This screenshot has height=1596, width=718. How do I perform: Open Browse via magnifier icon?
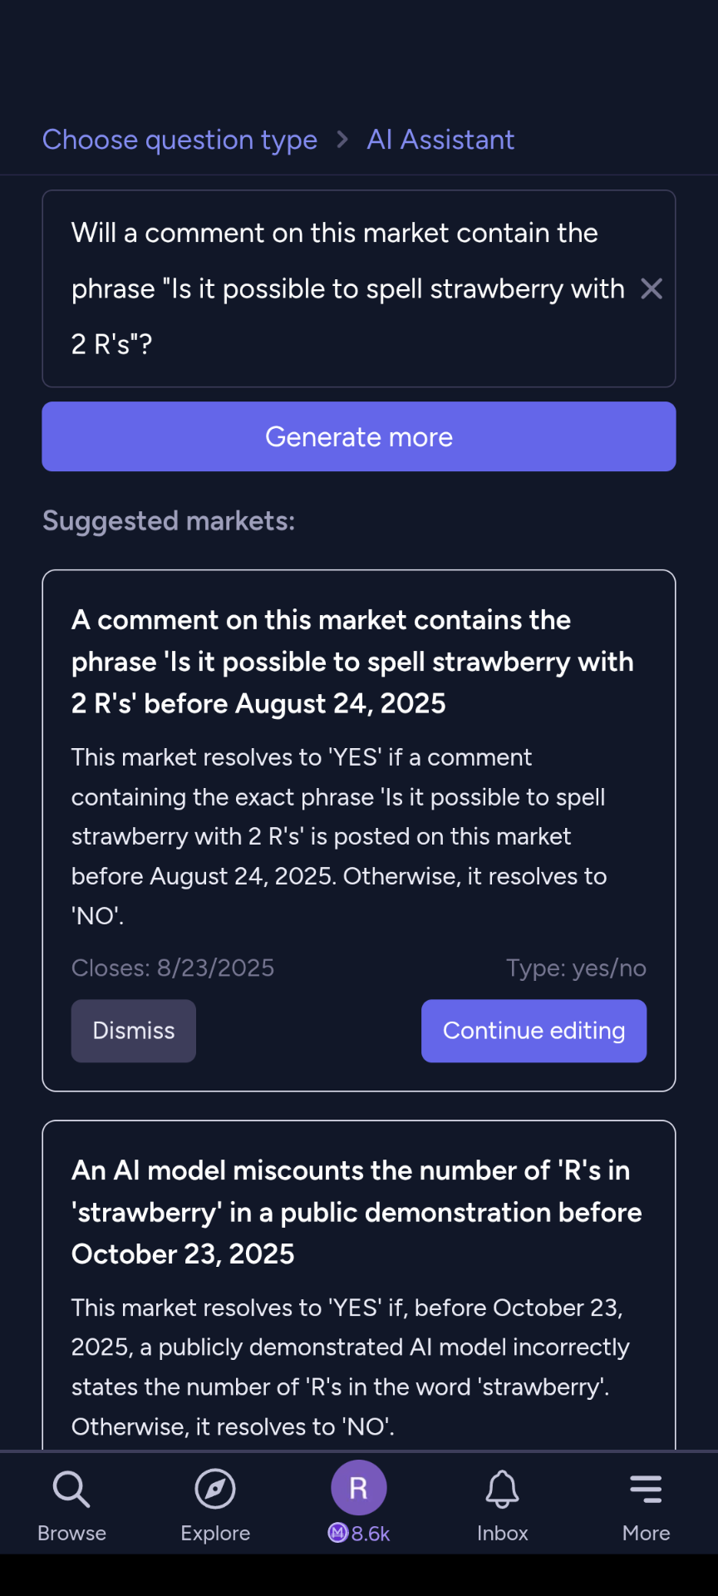click(71, 1490)
